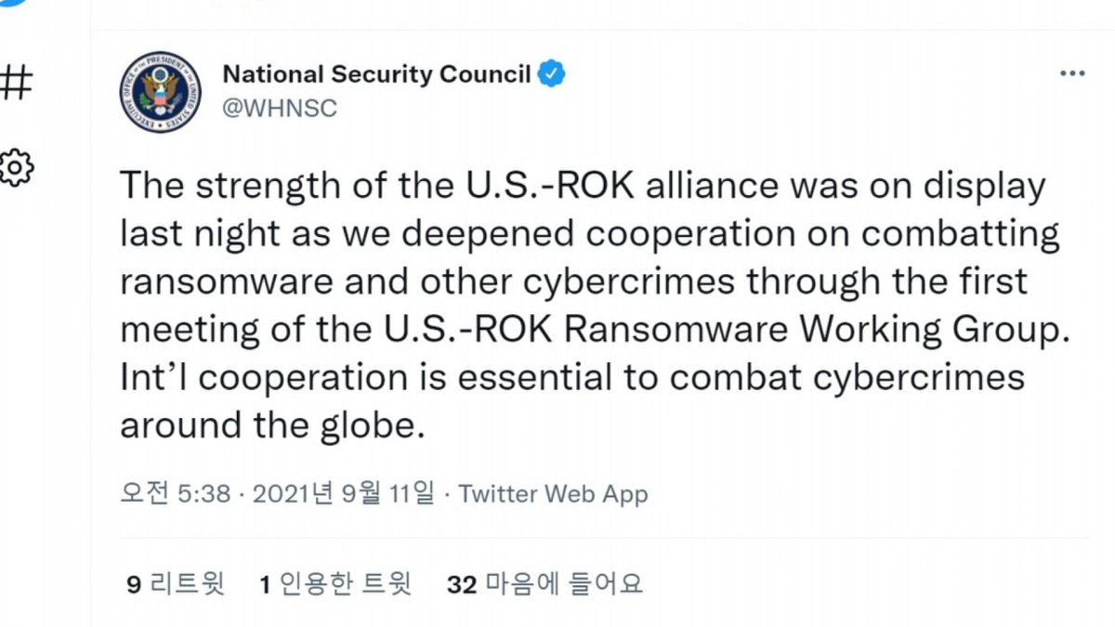The width and height of the screenshot is (1115, 627).
Task: Open the @WHNSC handle link
Action: point(279,108)
